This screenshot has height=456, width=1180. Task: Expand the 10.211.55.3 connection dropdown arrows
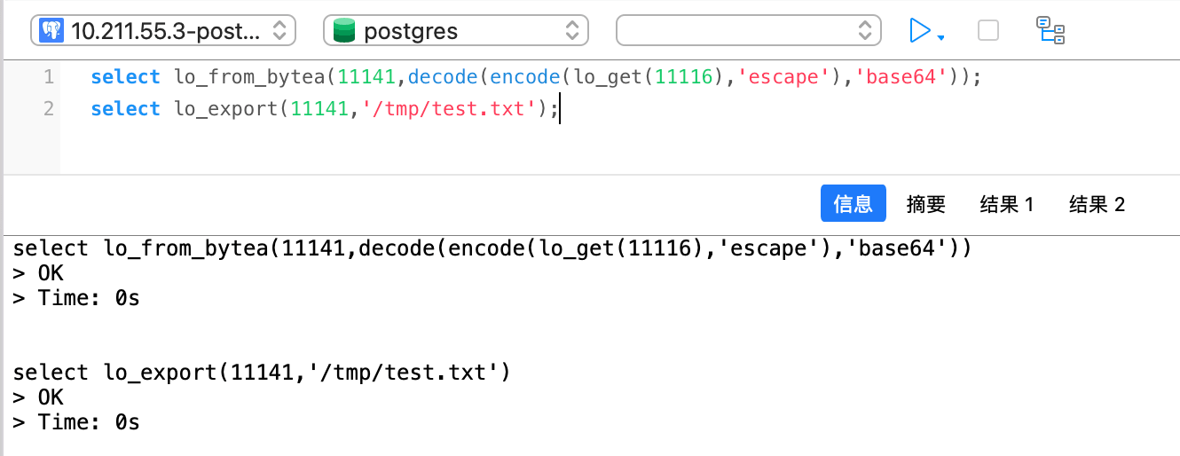coord(279,31)
